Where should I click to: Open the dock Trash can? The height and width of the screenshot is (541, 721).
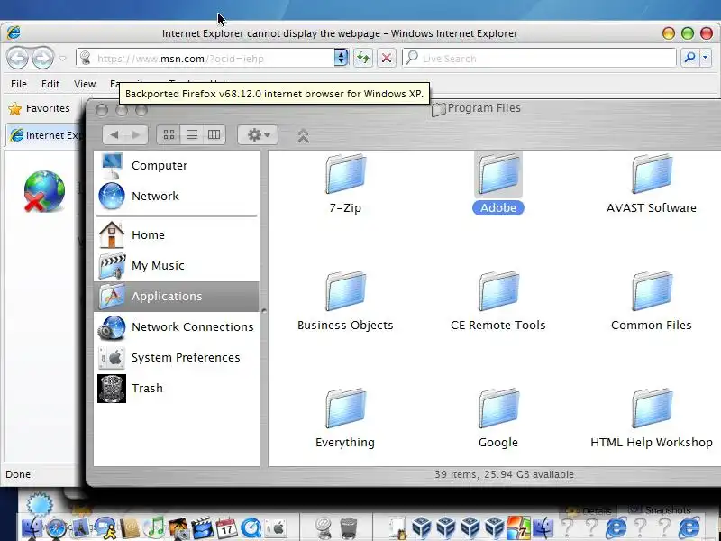tap(349, 528)
